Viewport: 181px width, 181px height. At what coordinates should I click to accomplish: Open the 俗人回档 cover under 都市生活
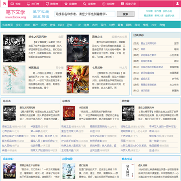point(128,171)
